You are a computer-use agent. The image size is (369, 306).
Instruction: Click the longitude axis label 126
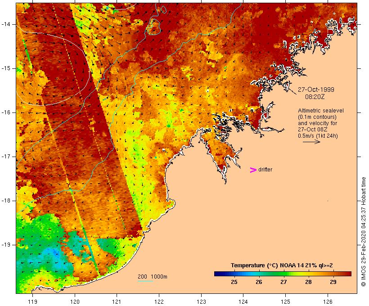click(328, 301)
